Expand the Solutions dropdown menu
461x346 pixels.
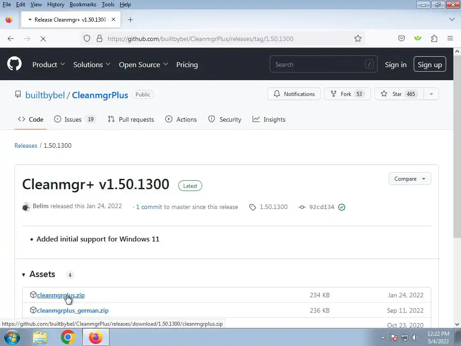click(x=92, y=65)
